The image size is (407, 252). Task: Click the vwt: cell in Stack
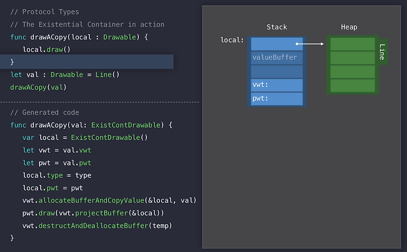point(276,85)
